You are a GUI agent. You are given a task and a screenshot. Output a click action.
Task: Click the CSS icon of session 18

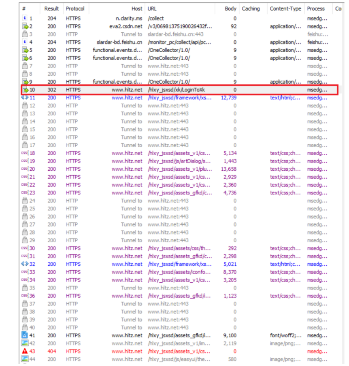pos(25,153)
